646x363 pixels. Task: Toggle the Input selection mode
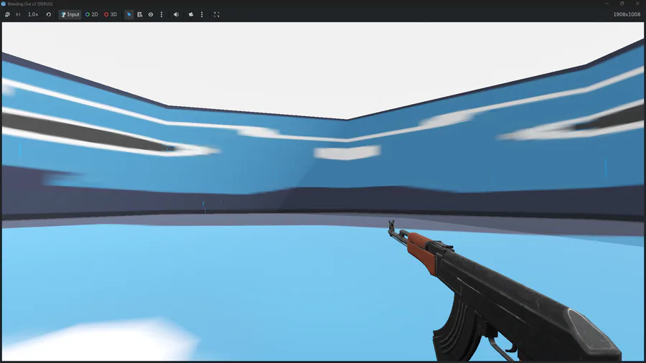pos(70,14)
